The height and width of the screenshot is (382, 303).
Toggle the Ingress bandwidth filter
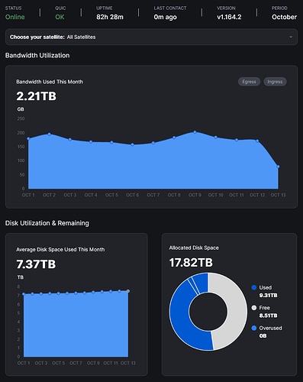[275, 82]
